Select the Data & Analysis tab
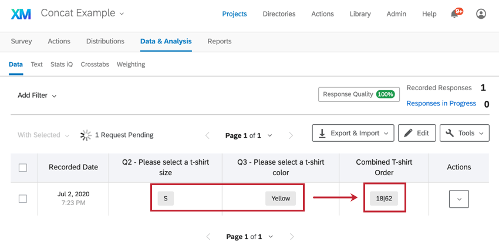Screen dimensions: 499x249 166,41
